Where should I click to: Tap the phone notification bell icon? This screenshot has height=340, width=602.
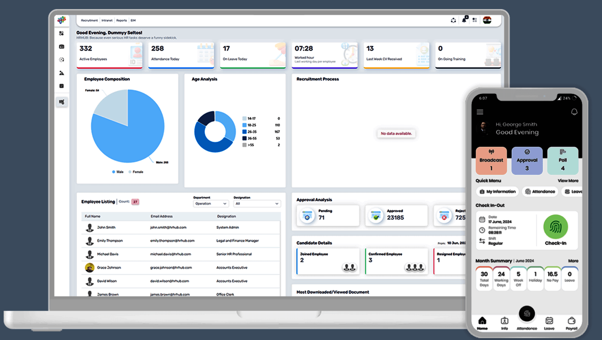click(x=574, y=112)
